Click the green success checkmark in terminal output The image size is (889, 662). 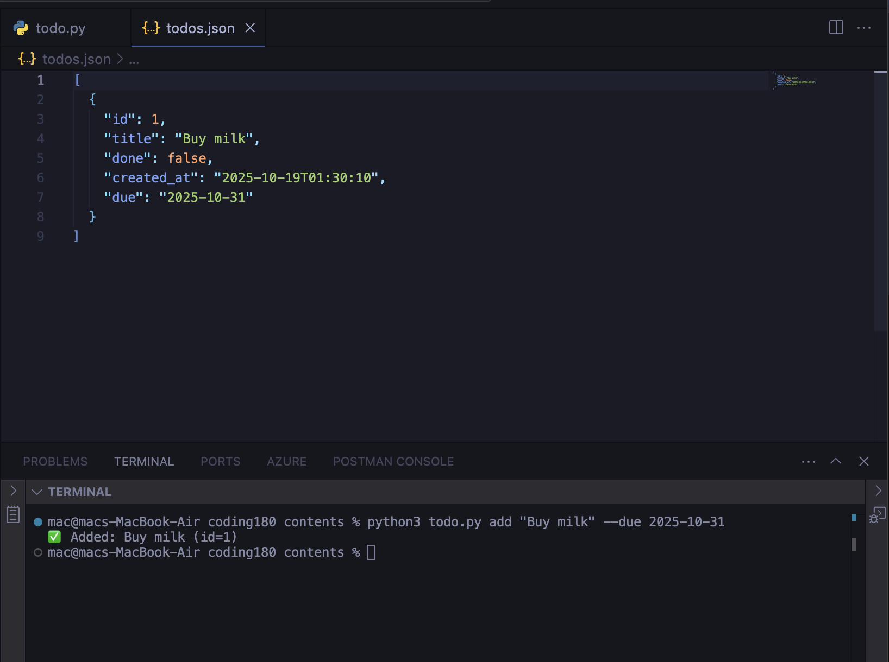pos(54,536)
